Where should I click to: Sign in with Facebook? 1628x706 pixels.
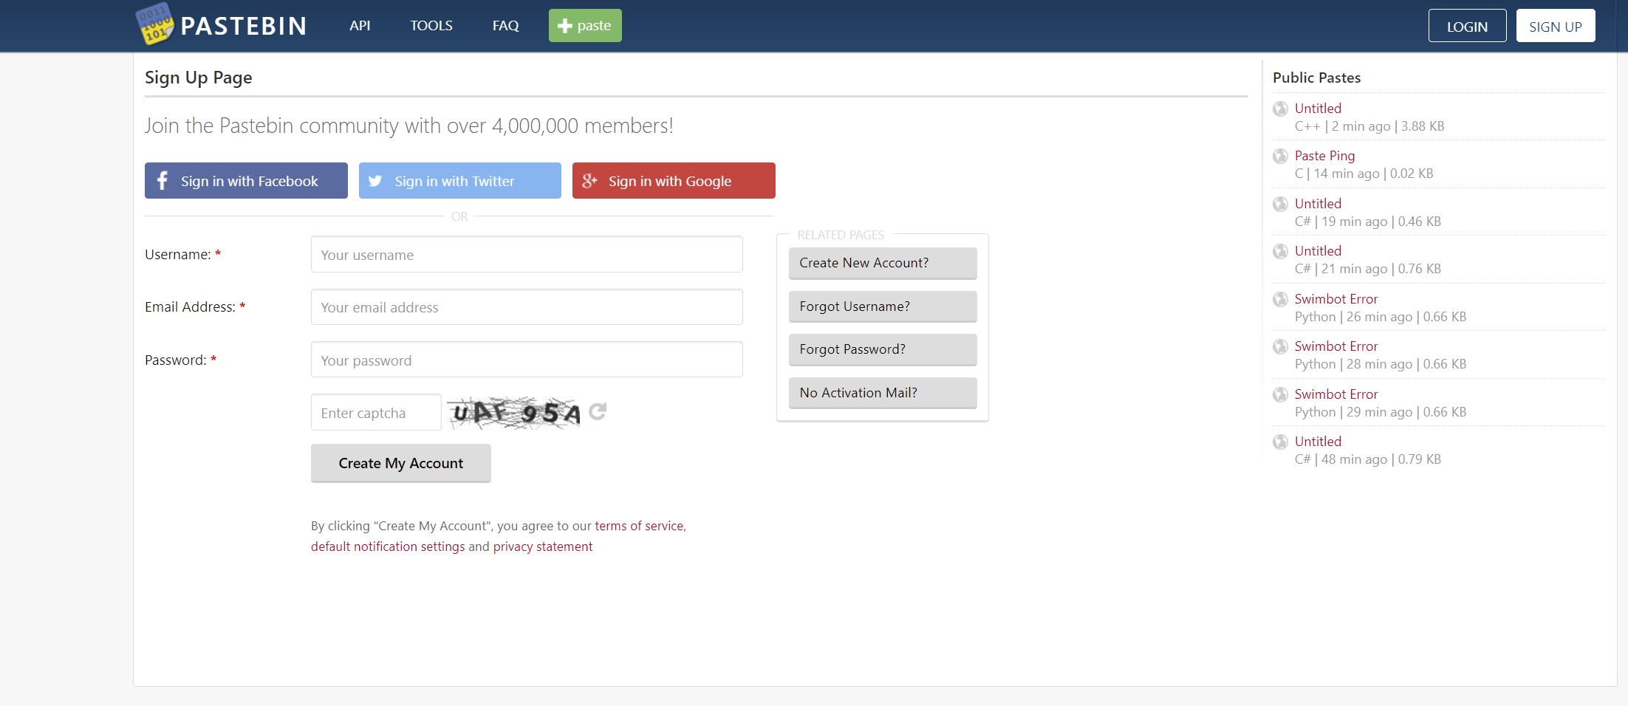246,181
